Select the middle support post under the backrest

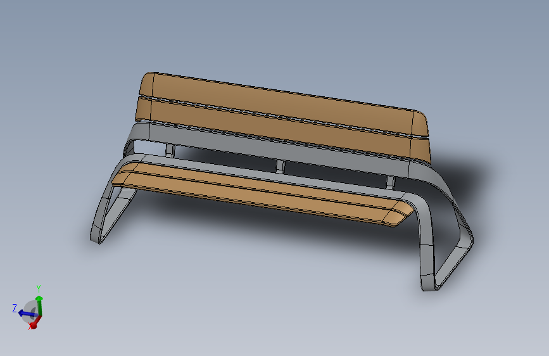281,167
